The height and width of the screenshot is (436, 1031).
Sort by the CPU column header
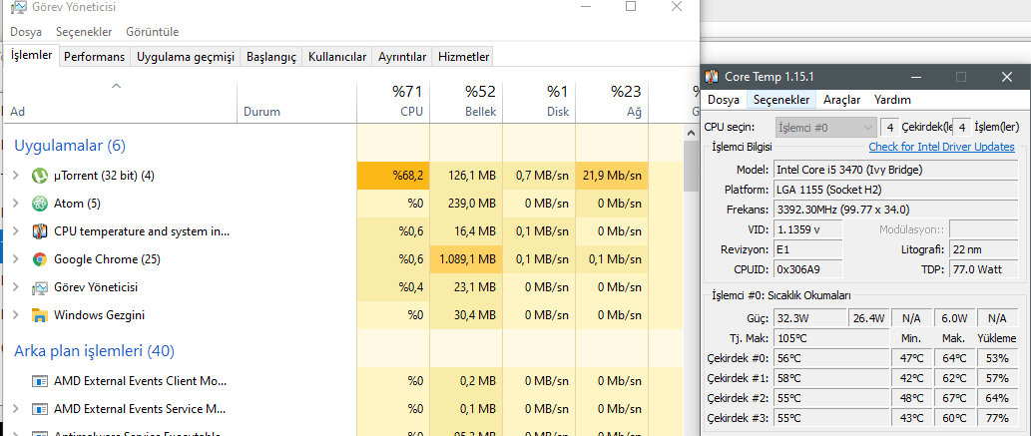point(393,102)
